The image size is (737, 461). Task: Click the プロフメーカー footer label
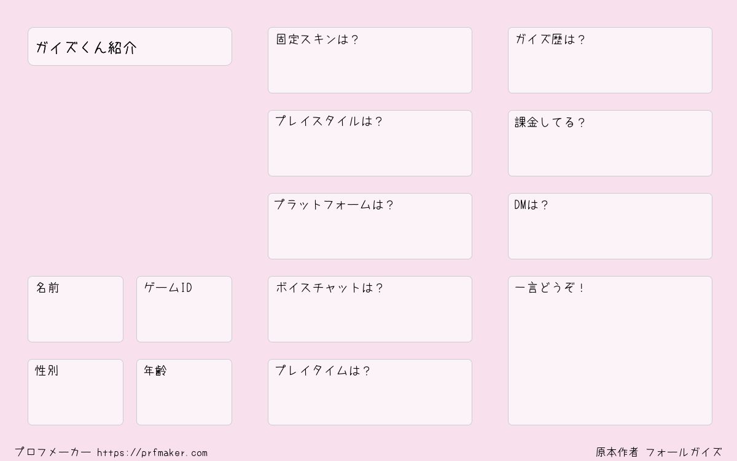click(53, 452)
